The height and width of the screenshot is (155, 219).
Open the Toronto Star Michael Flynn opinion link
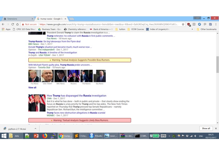pyautogui.click(x=60, y=65)
